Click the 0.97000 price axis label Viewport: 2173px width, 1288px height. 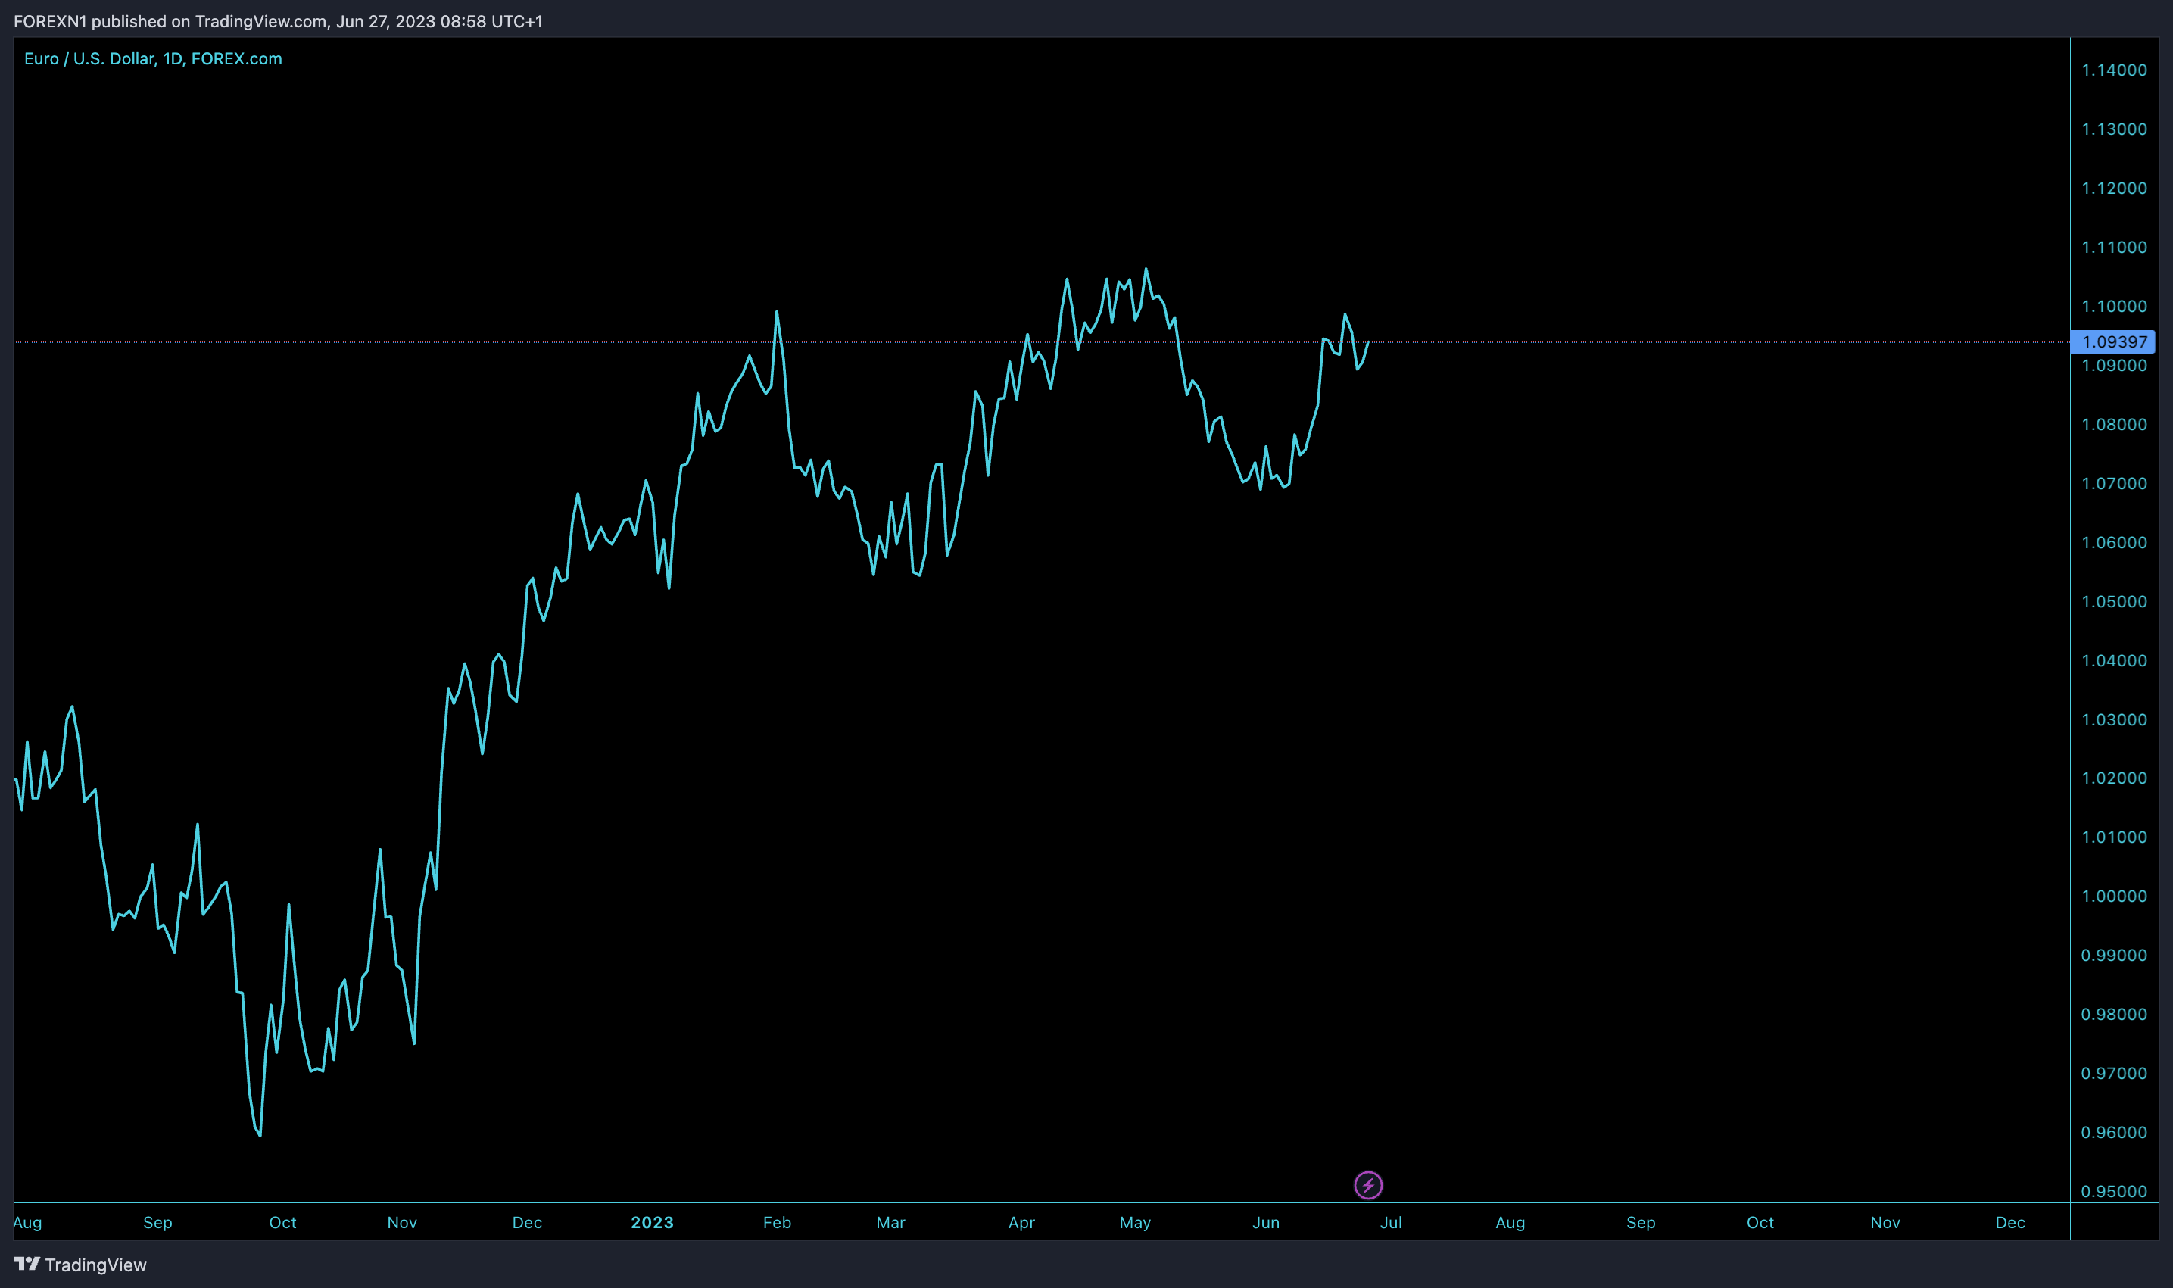click(x=2114, y=1073)
